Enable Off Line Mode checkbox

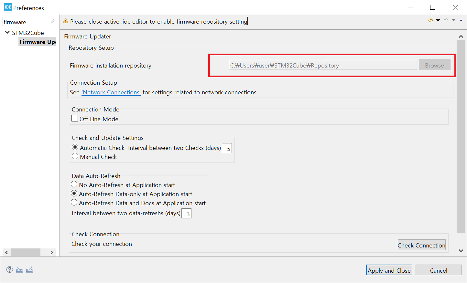pyautogui.click(x=75, y=119)
